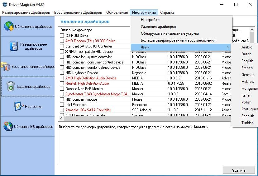Click the Резервирование драйверов cabinet icon

(14, 46)
